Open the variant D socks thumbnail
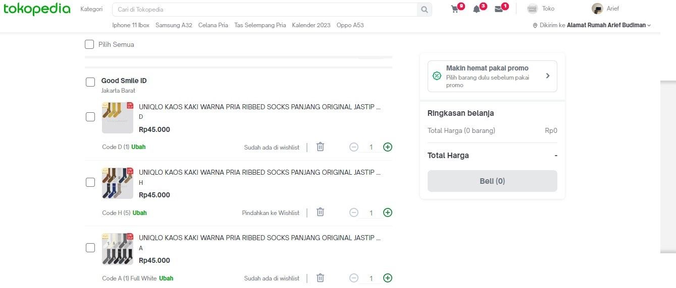Image resolution: width=676 pixels, height=288 pixels. (x=118, y=118)
